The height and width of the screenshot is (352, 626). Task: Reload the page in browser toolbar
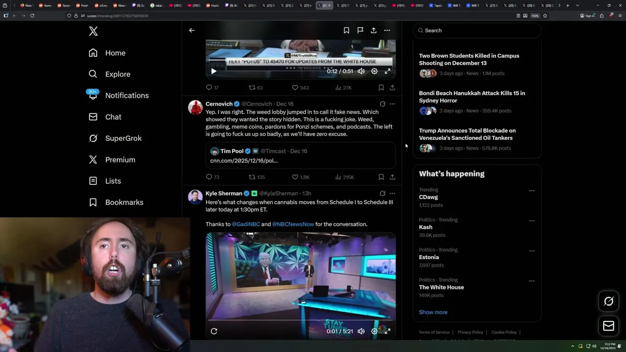tap(32, 16)
